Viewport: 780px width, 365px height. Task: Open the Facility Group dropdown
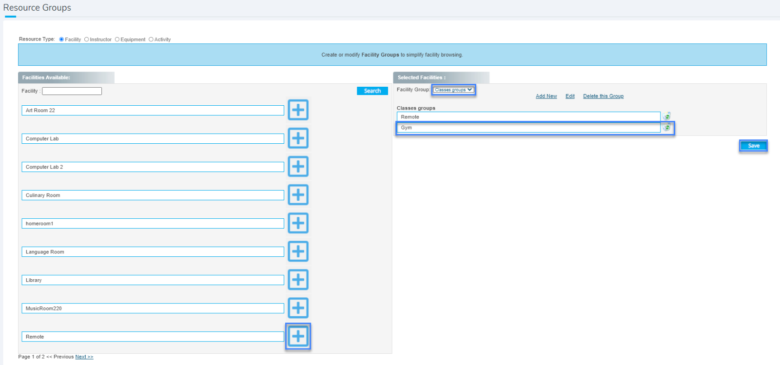(x=453, y=90)
